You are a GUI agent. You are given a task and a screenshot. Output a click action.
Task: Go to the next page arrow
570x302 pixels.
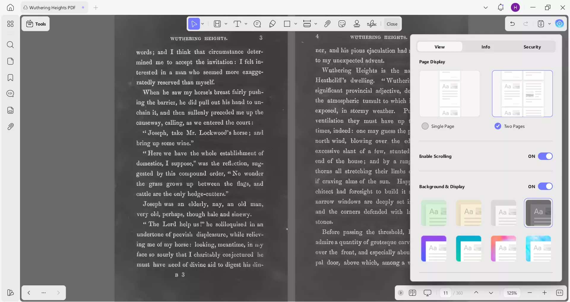pyautogui.click(x=491, y=293)
